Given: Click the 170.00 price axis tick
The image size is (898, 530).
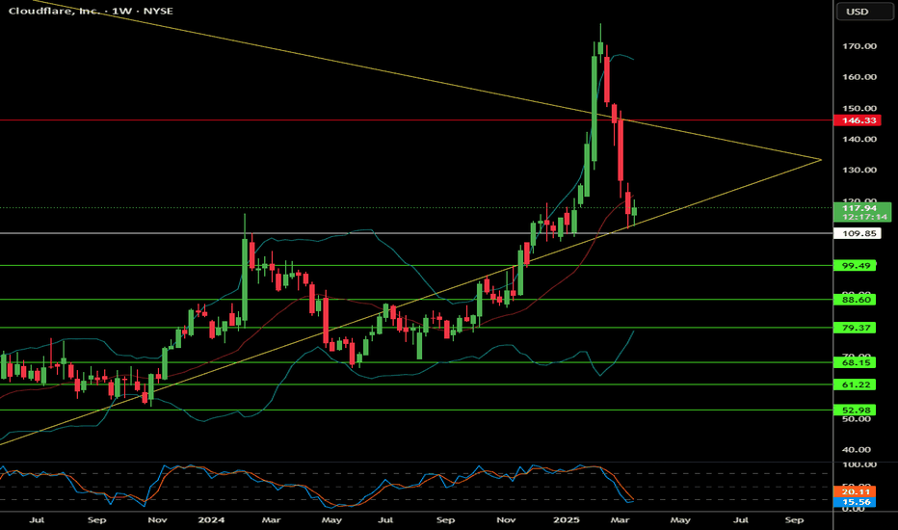Looking at the screenshot, I should 859,46.
